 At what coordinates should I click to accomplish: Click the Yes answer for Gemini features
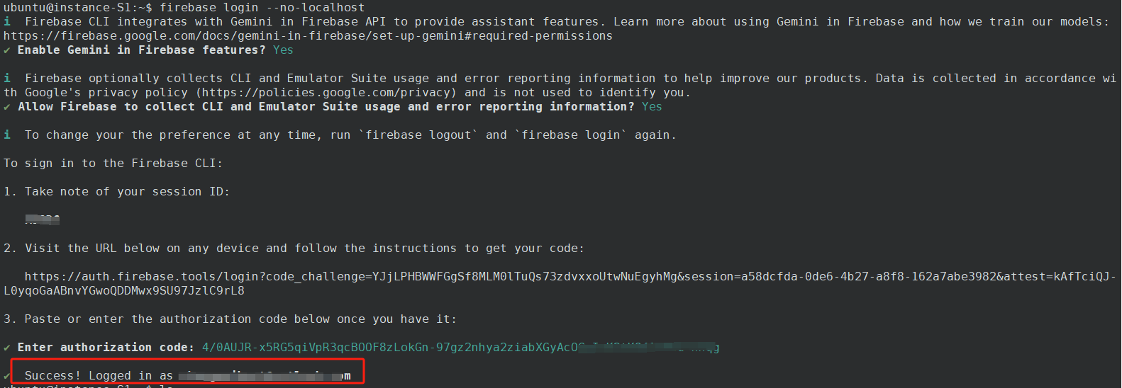283,50
